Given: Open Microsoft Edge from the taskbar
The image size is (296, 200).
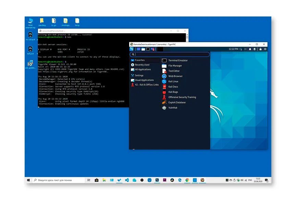Looking at the screenshot, I should (180, 180).
